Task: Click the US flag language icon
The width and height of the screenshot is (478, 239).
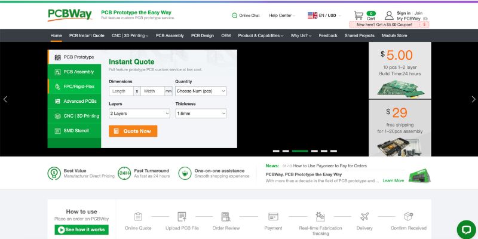Action: (x=312, y=16)
